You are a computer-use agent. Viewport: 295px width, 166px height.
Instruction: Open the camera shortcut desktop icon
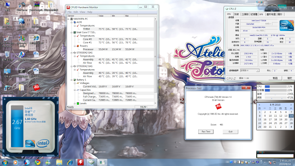[22, 72]
